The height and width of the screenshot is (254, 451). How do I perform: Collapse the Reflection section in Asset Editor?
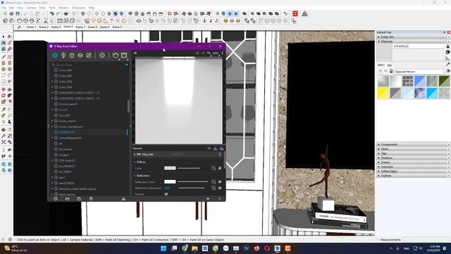[135, 176]
